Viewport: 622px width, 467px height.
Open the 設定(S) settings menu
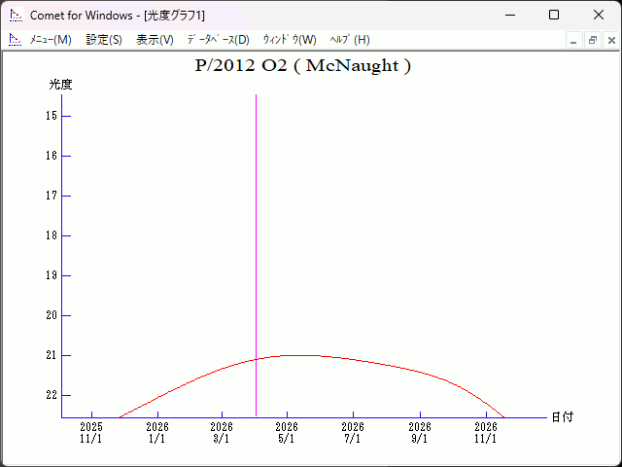pyautogui.click(x=104, y=40)
